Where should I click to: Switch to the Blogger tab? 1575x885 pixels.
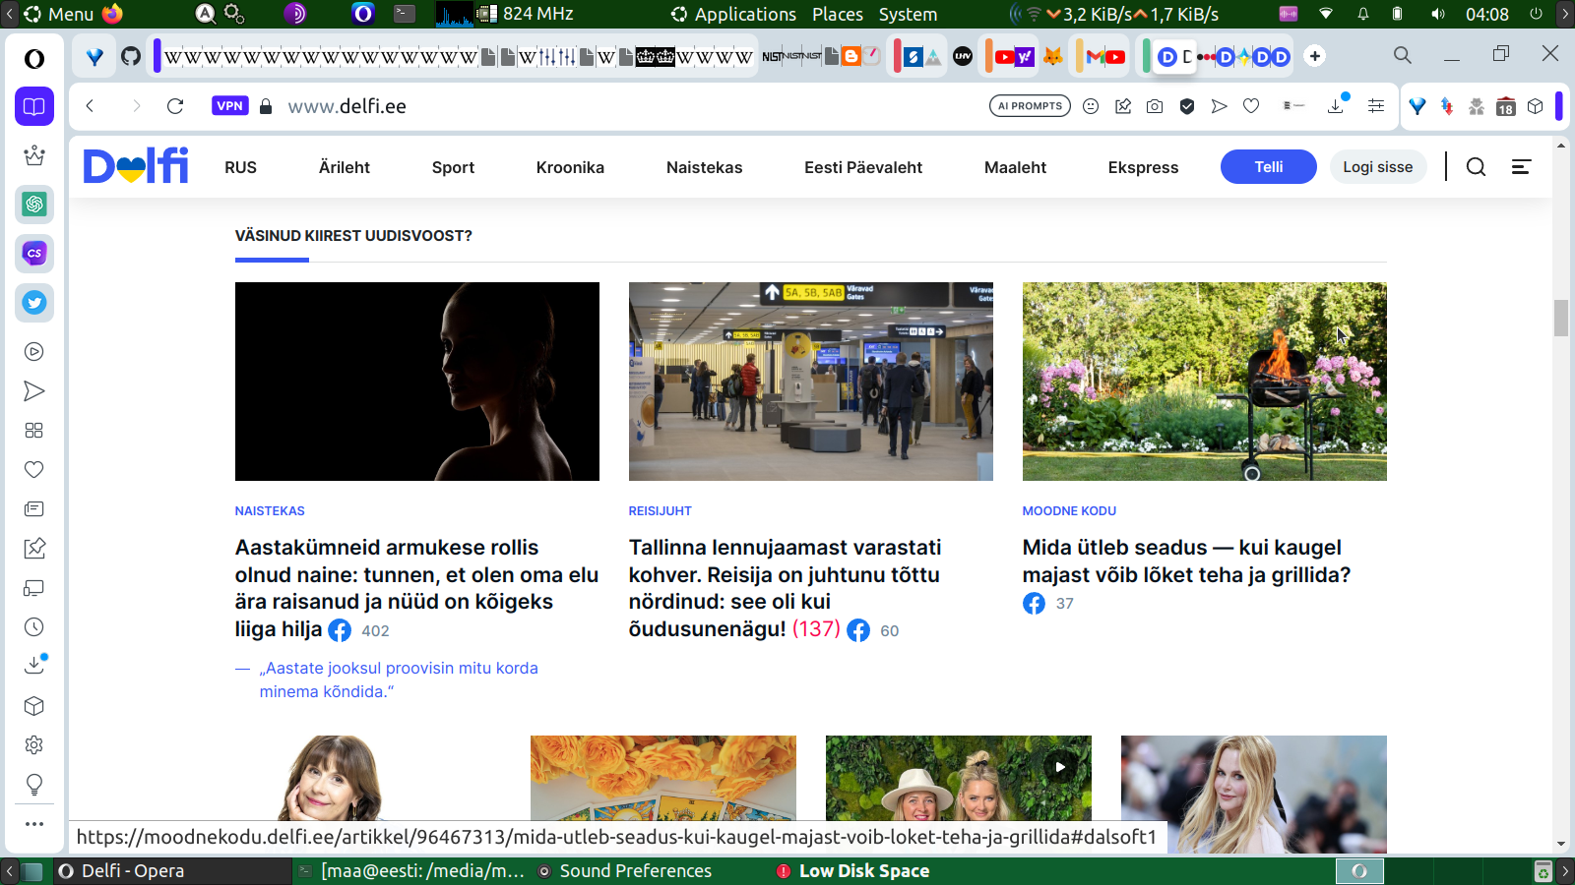(x=851, y=56)
